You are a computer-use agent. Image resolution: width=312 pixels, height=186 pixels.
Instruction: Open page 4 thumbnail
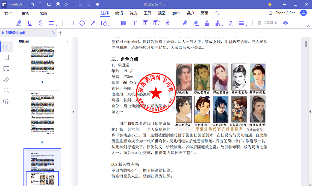42,114
